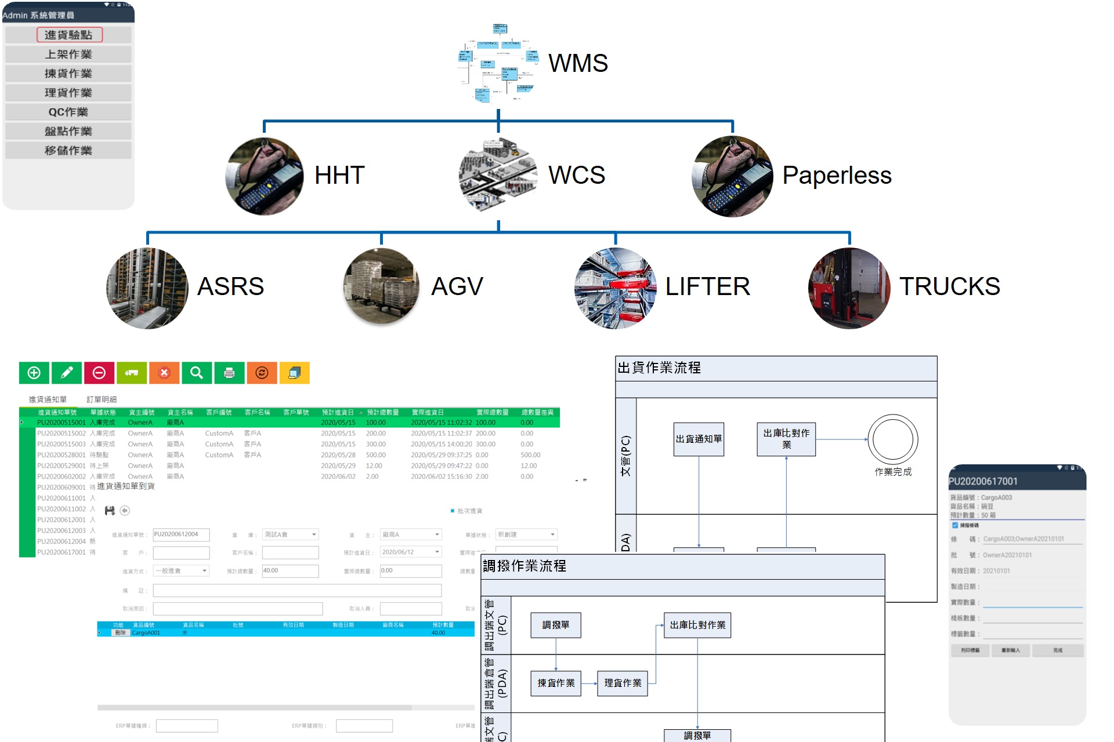The height and width of the screenshot is (742, 1114).
Task: Click the orange X cancel toolbar icon
Action: (x=164, y=373)
